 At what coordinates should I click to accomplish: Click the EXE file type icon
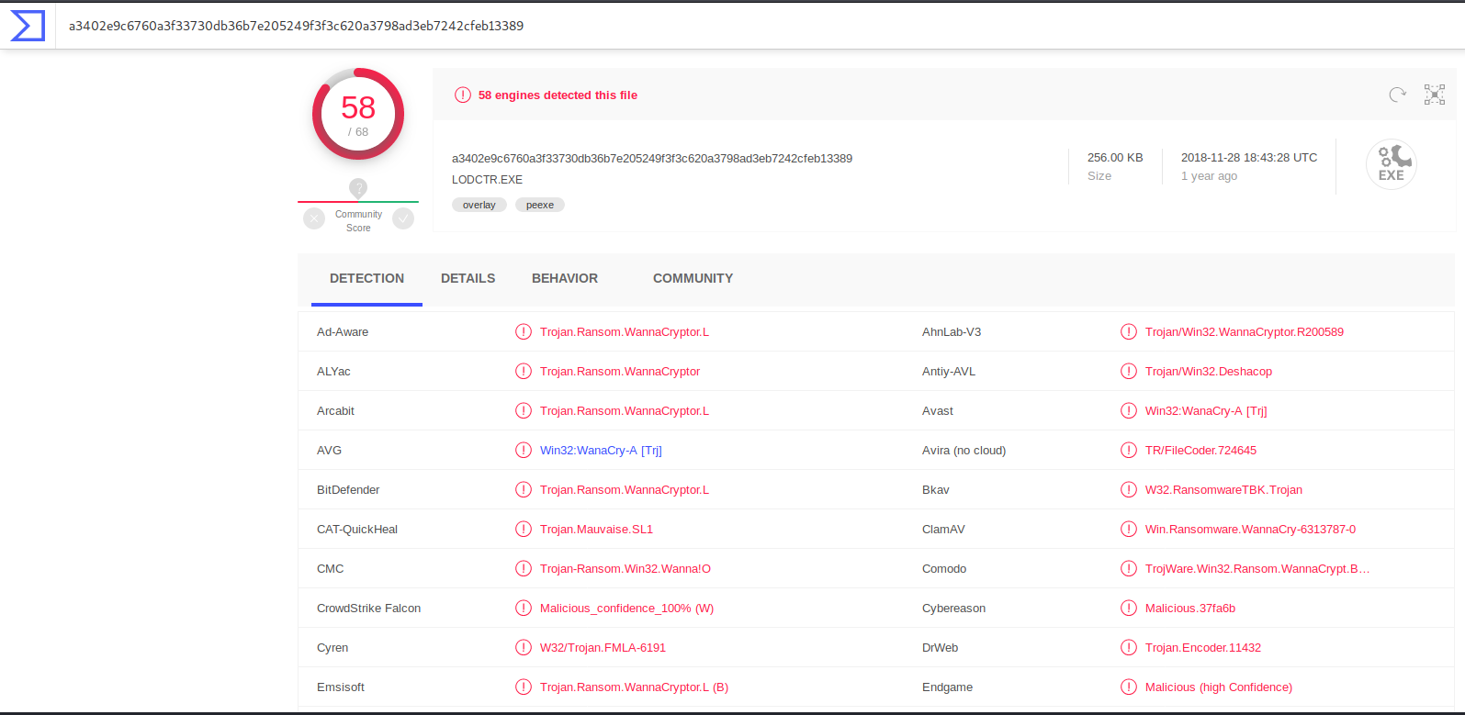tap(1392, 164)
